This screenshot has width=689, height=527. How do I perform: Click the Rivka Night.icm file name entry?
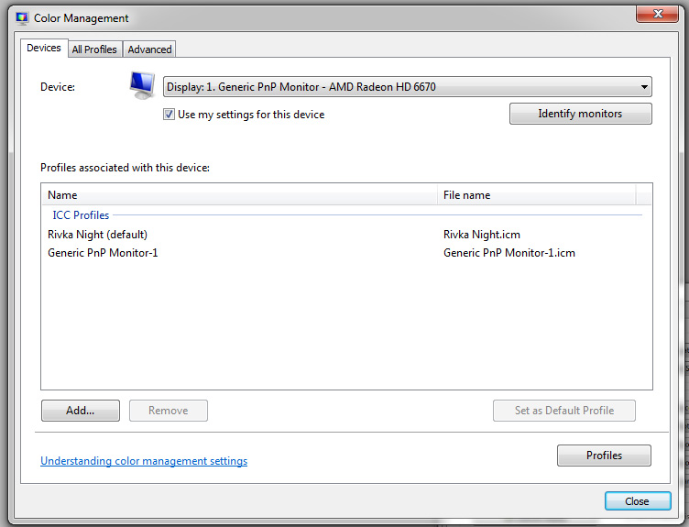[482, 235]
